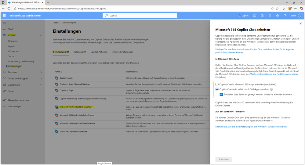The image size is (305, 165).
Task: Click the cloud shell icon in header
Action: tap(255, 16)
